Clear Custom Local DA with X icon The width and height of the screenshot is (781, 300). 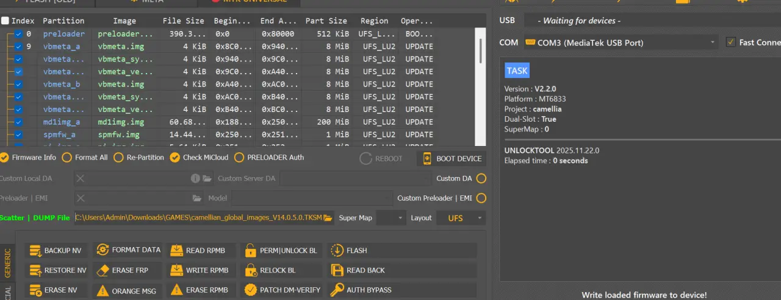[81, 178]
